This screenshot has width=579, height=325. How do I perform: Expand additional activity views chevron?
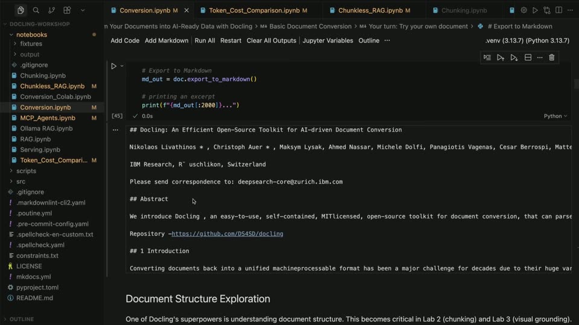click(83, 10)
